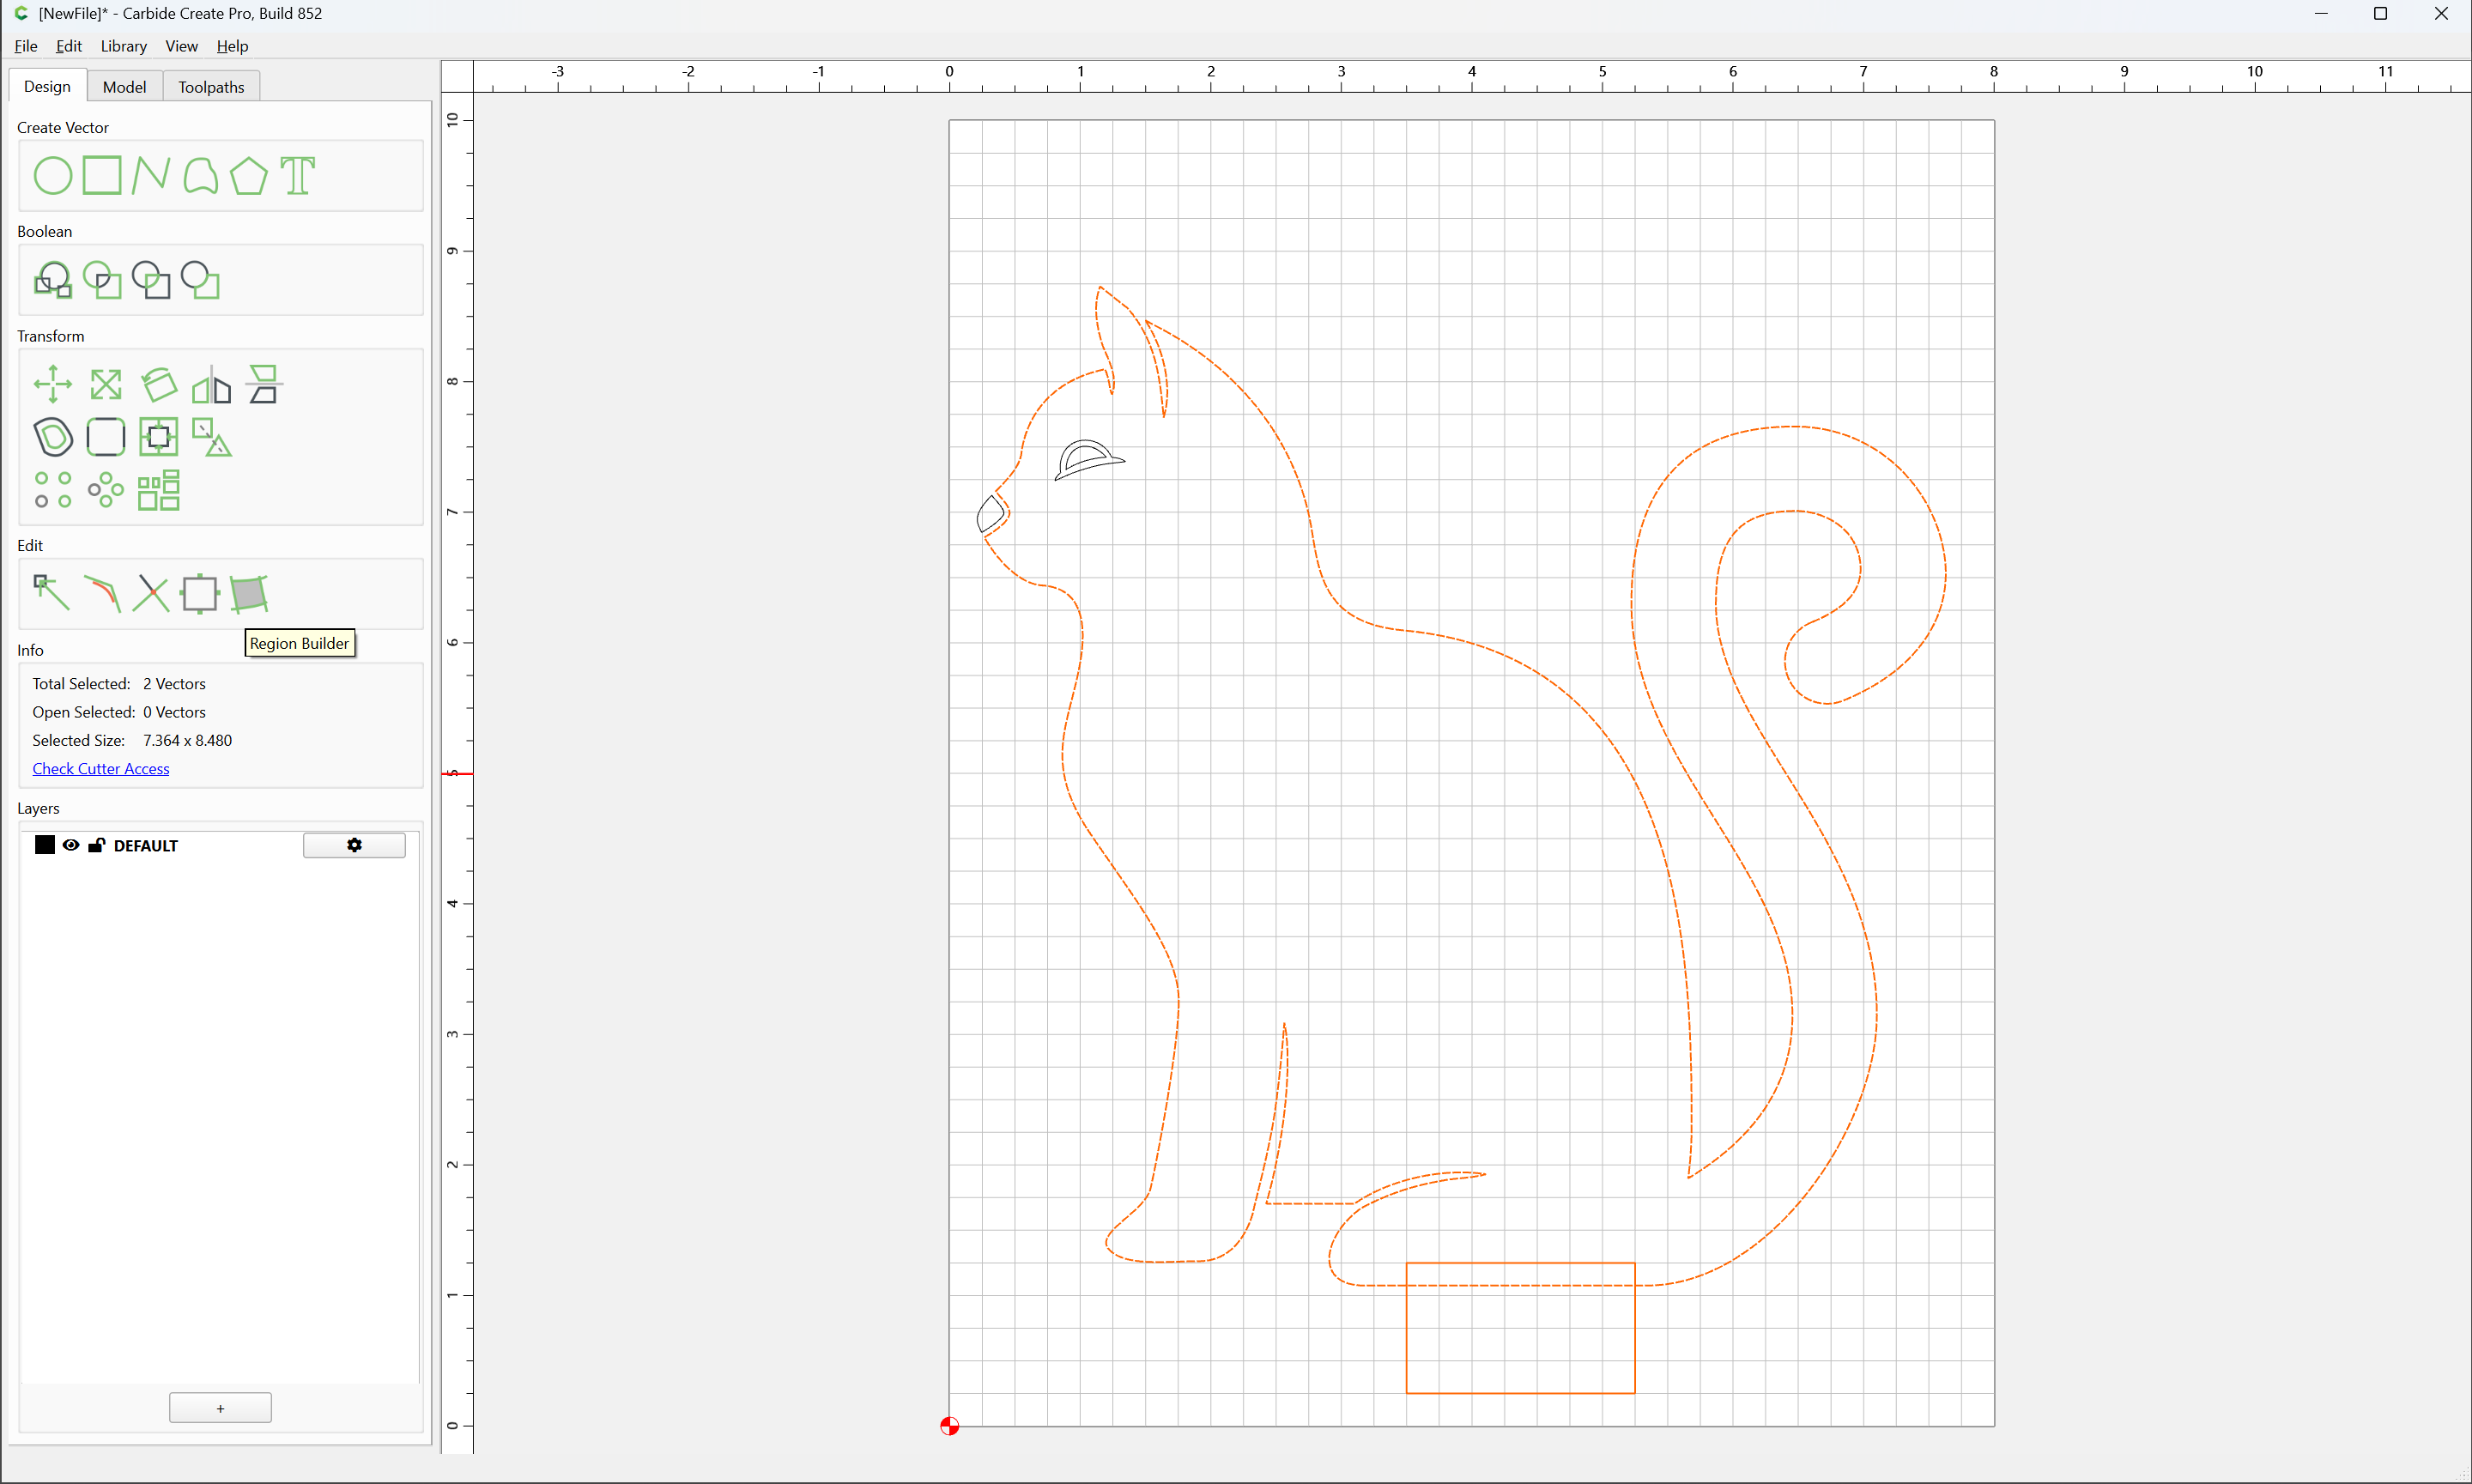Click the 'Total Selected: 2 Vectors' text

point(119,683)
